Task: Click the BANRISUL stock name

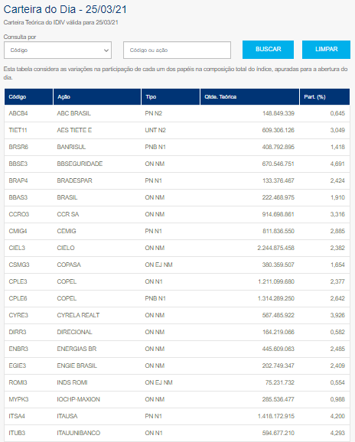Action: [x=71, y=147]
